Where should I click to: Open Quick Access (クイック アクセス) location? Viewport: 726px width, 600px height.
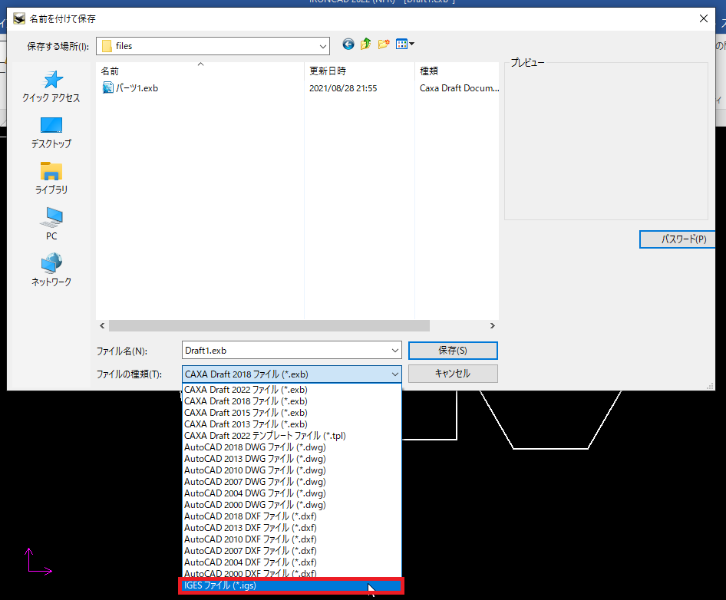pos(51,87)
